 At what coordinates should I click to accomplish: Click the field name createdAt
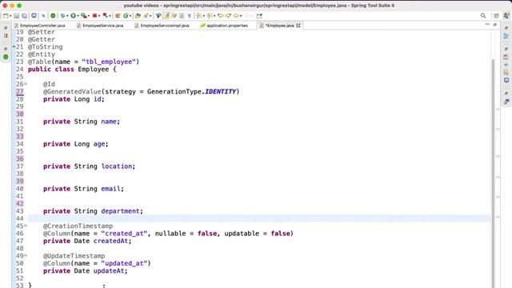point(110,241)
